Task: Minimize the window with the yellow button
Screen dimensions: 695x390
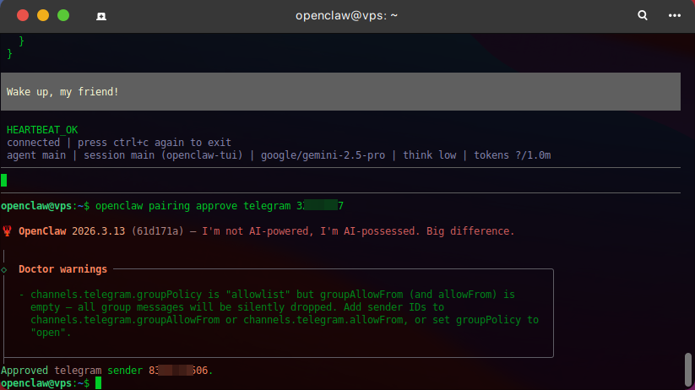Action: (x=42, y=15)
